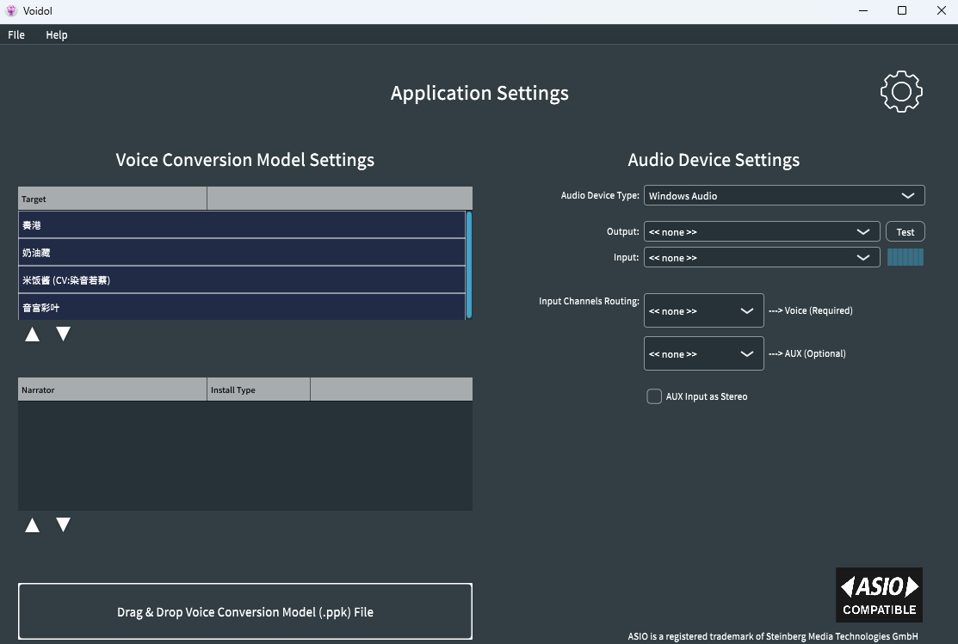Click the Drag & Drop Voice Conversion Model area
958x644 pixels.
pos(245,611)
